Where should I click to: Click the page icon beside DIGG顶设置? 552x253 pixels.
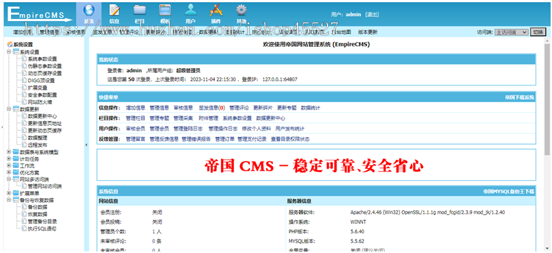tap(24, 80)
